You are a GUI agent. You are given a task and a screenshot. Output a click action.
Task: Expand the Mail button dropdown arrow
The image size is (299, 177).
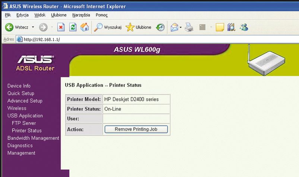(180, 28)
